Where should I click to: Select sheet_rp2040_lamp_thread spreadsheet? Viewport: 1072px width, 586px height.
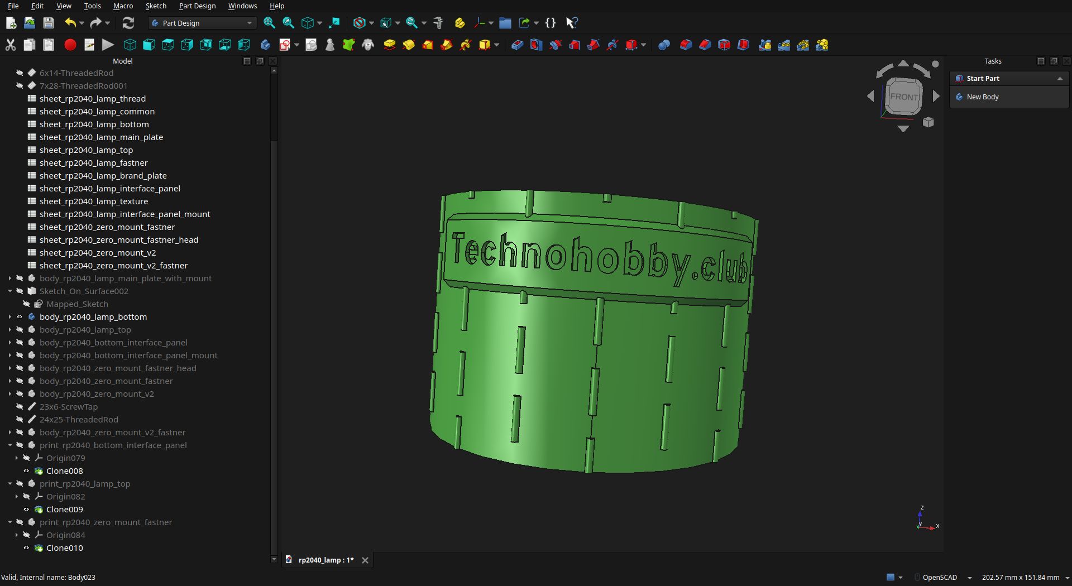coord(93,99)
